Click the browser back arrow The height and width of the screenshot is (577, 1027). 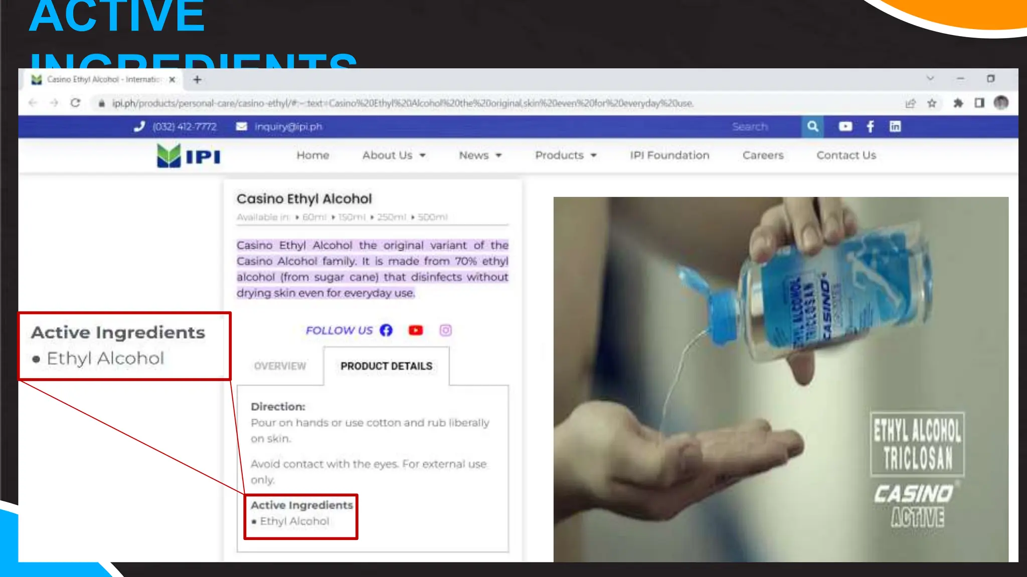[33, 103]
